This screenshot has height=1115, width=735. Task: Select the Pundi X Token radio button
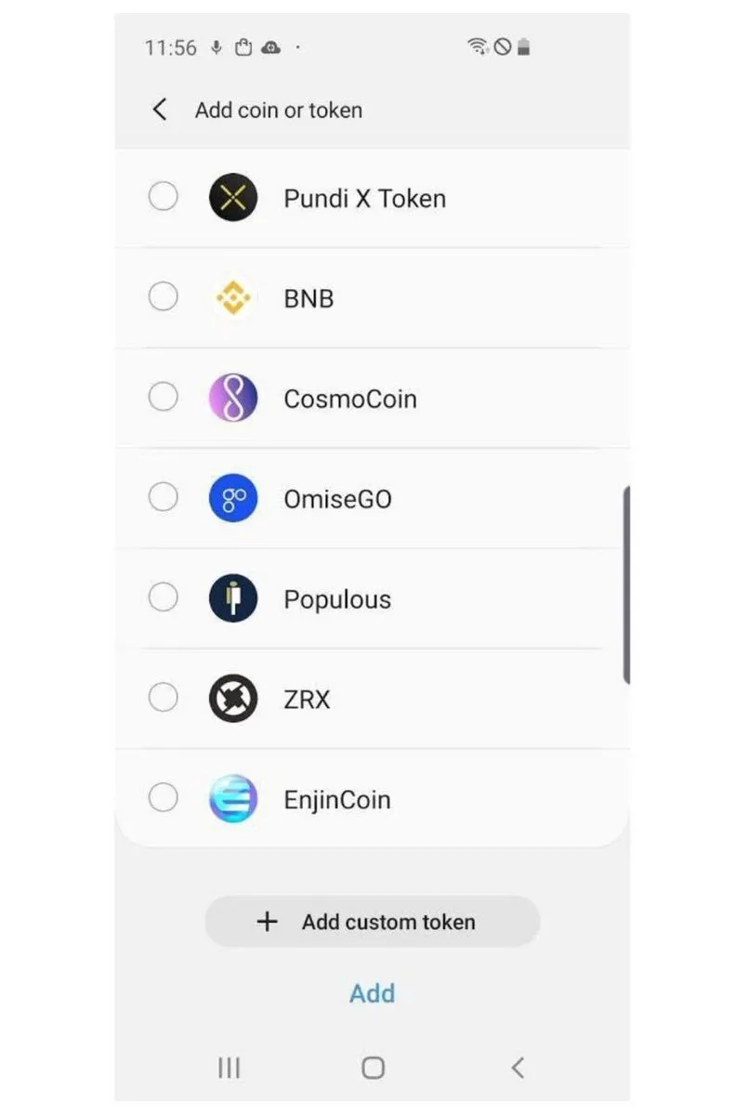(164, 196)
